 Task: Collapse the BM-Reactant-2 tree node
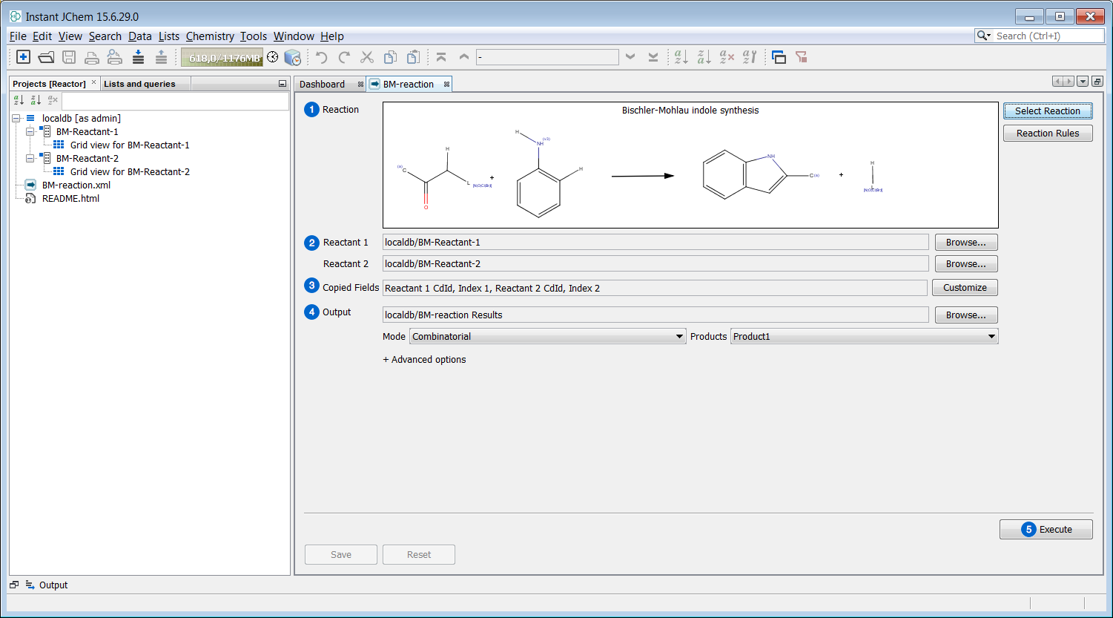[30, 159]
